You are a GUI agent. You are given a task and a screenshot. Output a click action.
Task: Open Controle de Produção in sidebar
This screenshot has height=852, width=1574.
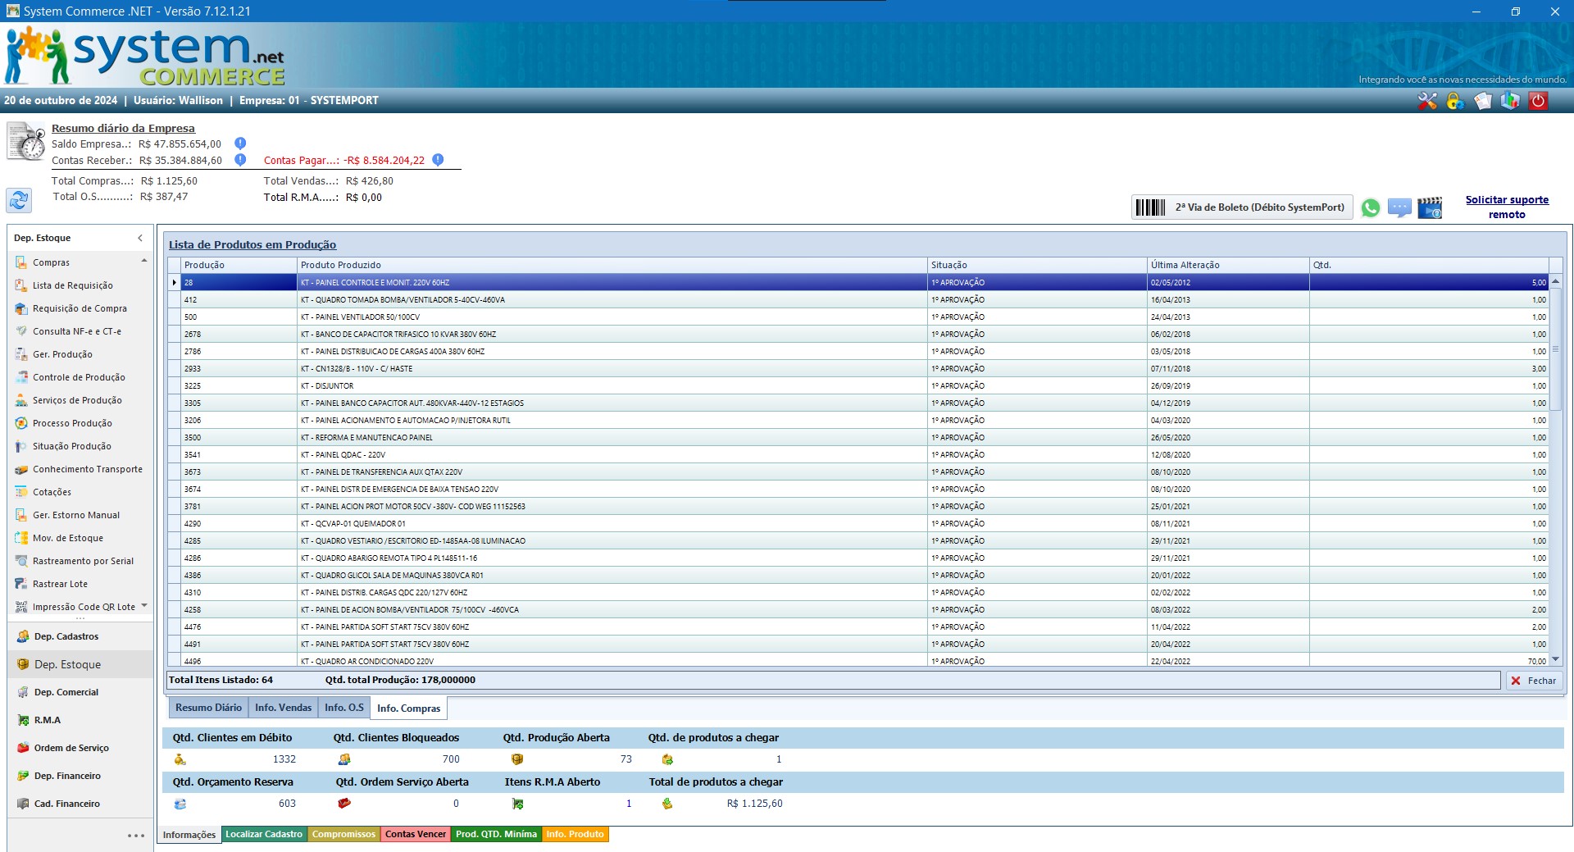(x=79, y=377)
